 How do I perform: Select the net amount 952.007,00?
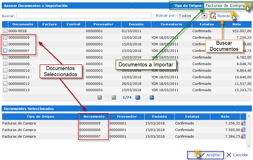(242, 31)
